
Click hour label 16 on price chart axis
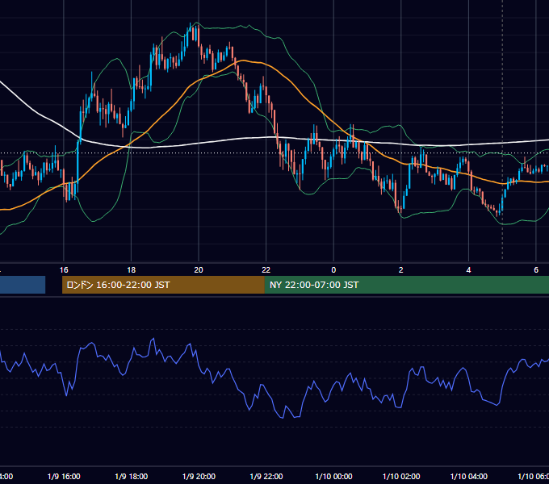(64, 270)
